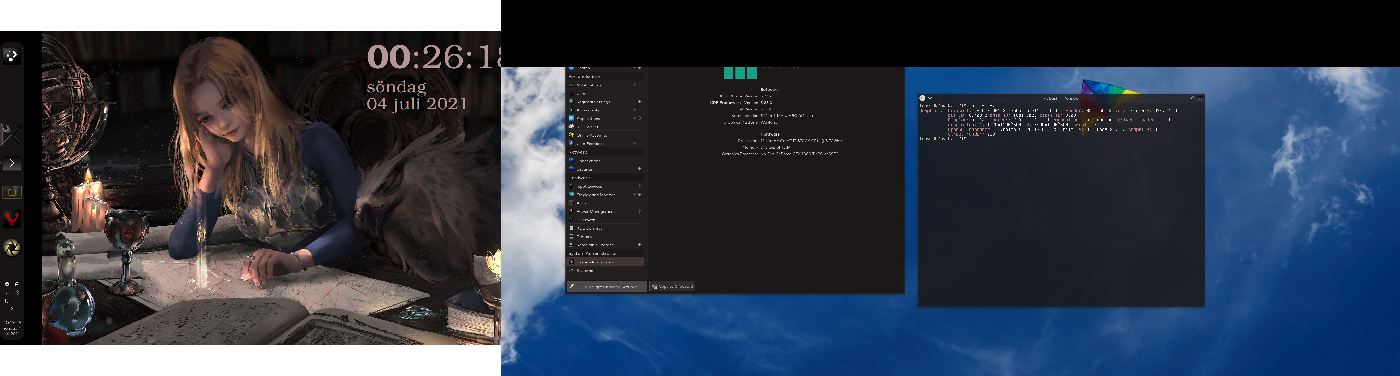Viewport: 1400px width, 376px height.
Task: Click the inxi -Gxxx command text
Action: click(x=982, y=106)
